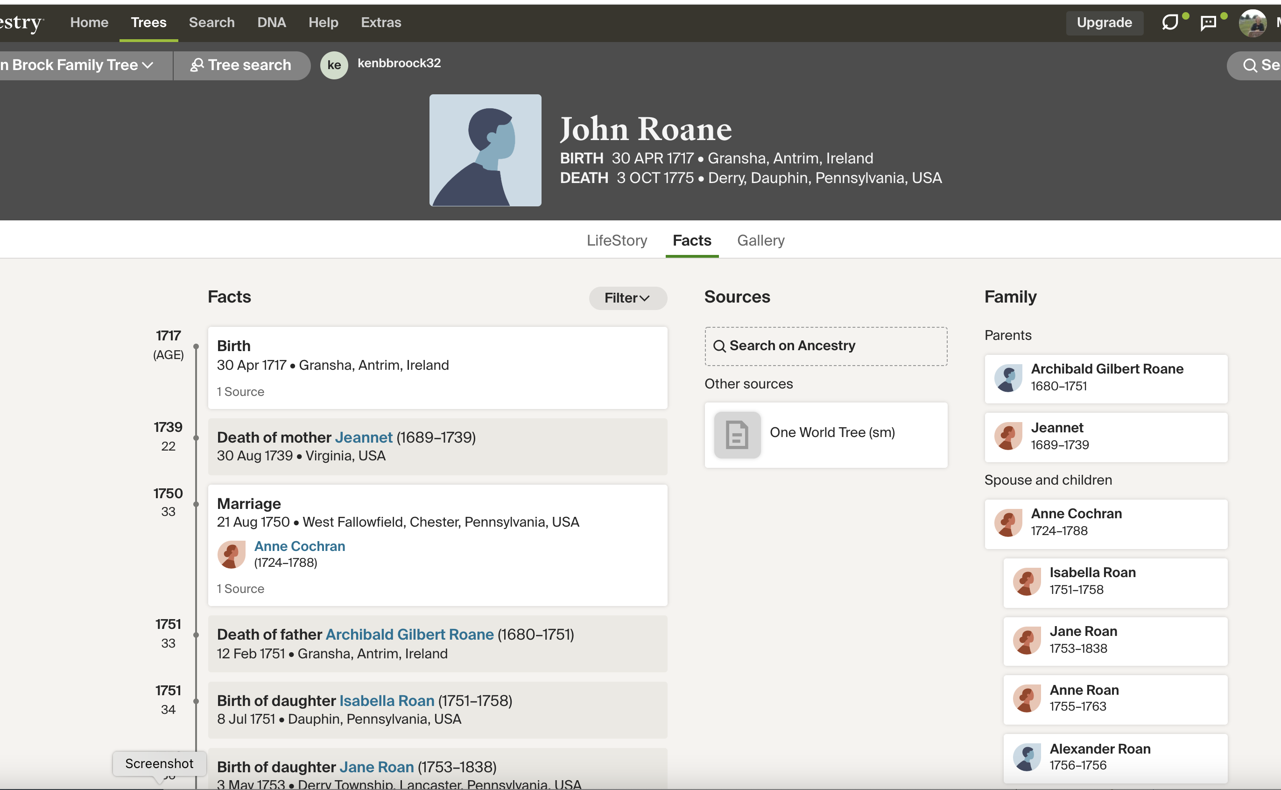1281x790 pixels.
Task: Click John Roane's silhouette profile picture
Action: 485,150
